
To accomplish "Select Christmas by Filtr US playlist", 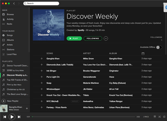I will [16, 89].
